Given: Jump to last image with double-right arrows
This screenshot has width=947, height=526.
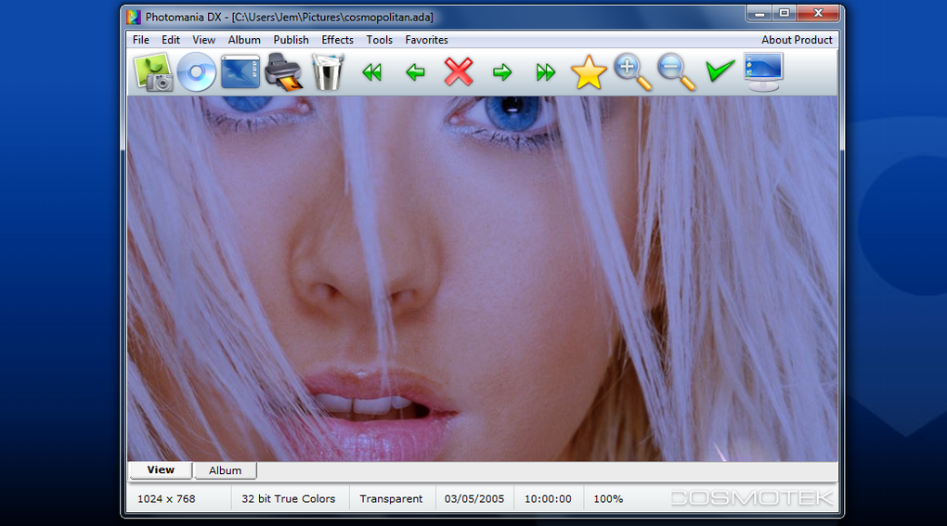Looking at the screenshot, I should click(x=545, y=73).
